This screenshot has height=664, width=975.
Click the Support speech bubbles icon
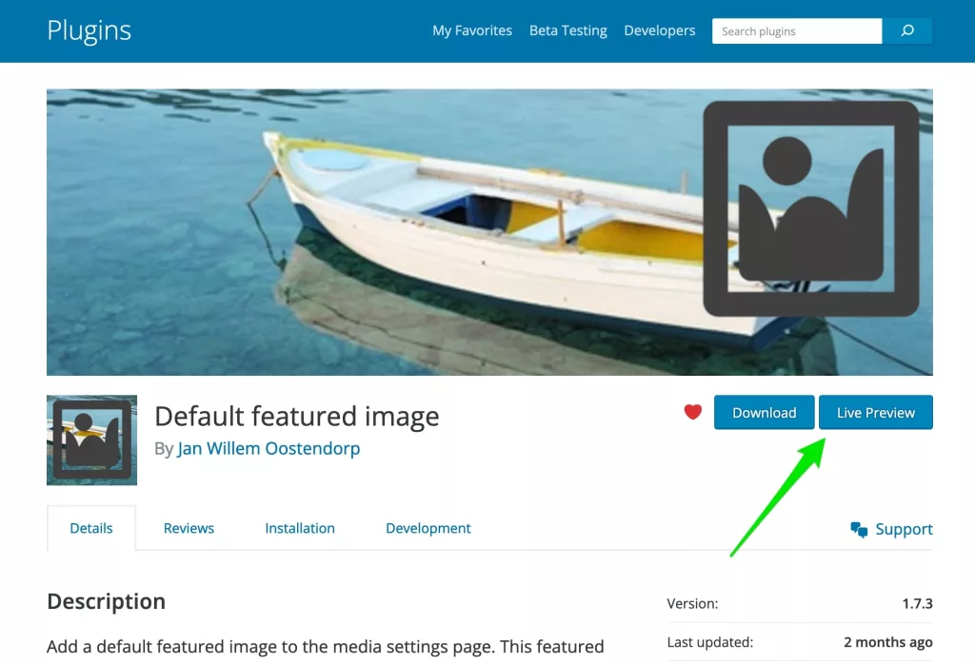pos(859,529)
